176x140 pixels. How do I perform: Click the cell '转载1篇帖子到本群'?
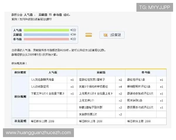pyautogui.click(x=96, y=107)
